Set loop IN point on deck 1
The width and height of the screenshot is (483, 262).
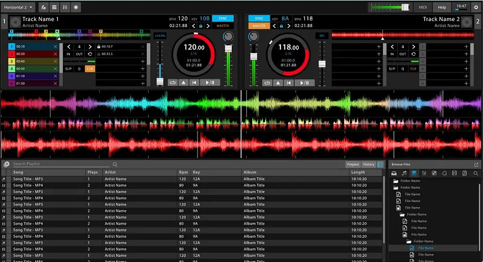[x=68, y=54]
